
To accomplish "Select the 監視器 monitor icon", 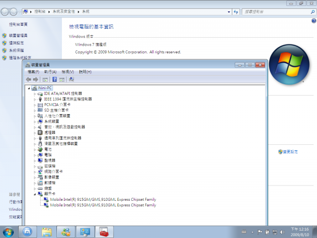I will (x=40, y=161).
